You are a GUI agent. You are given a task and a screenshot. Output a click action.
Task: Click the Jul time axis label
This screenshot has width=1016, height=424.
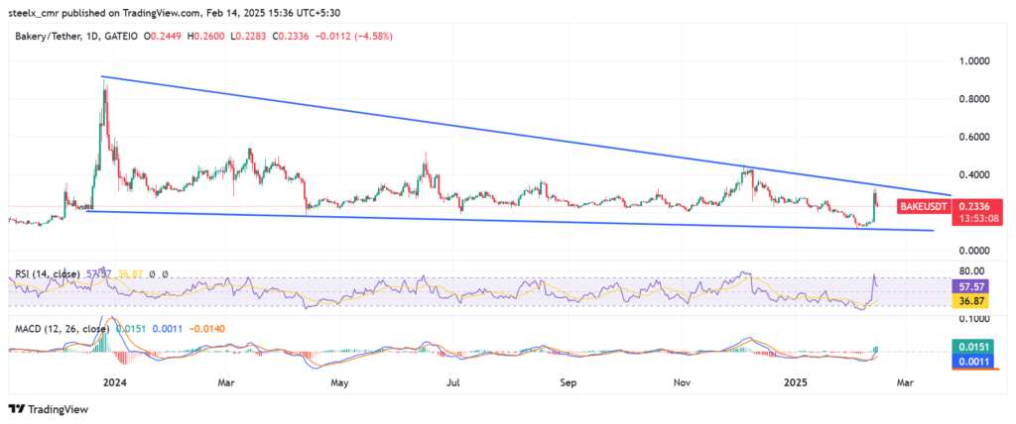[452, 383]
